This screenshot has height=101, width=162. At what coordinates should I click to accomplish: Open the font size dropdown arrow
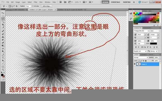145,35
